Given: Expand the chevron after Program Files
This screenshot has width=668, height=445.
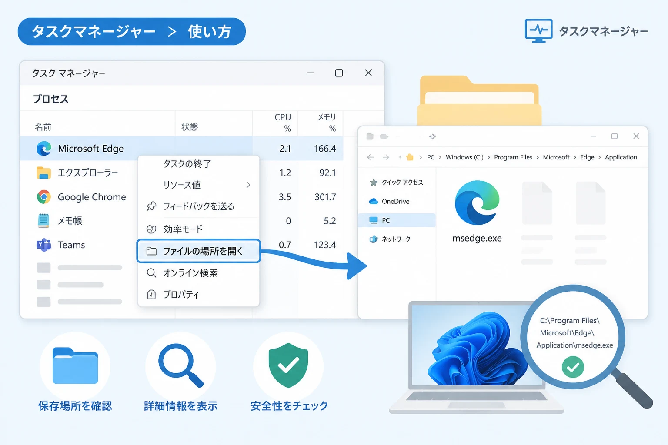Looking at the screenshot, I should click(x=538, y=157).
